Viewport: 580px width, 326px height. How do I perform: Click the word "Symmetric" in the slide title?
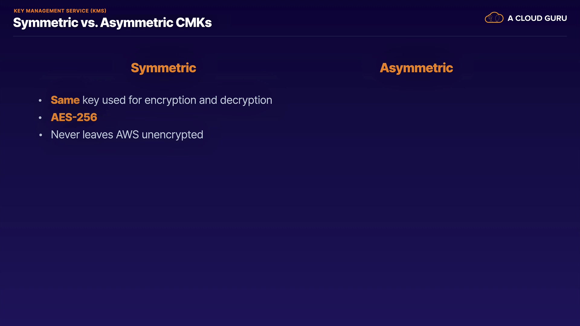point(46,23)
